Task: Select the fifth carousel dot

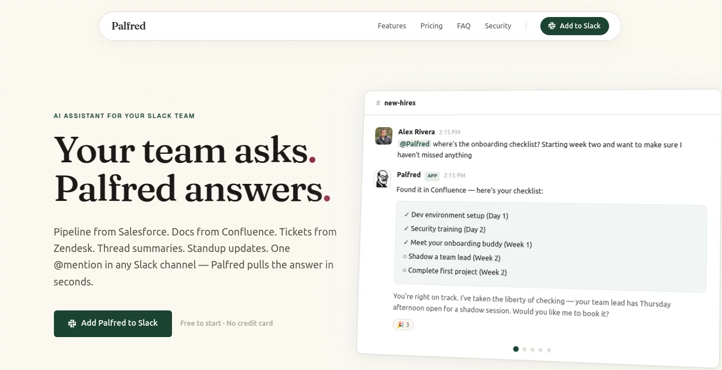Action: pyautogui.click(x=549, y=350)
